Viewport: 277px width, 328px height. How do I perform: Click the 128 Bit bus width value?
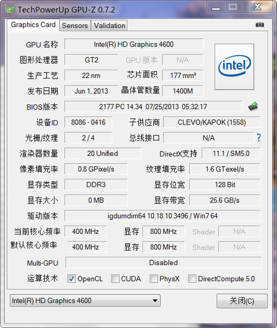(x=224, y=185)
